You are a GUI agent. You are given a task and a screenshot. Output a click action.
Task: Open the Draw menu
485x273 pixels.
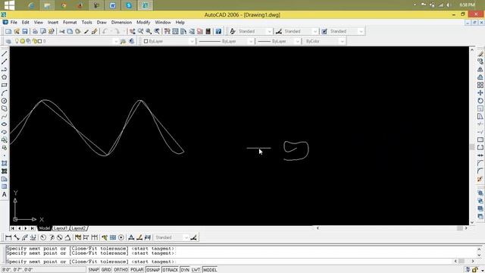click(x=102, y=22)
